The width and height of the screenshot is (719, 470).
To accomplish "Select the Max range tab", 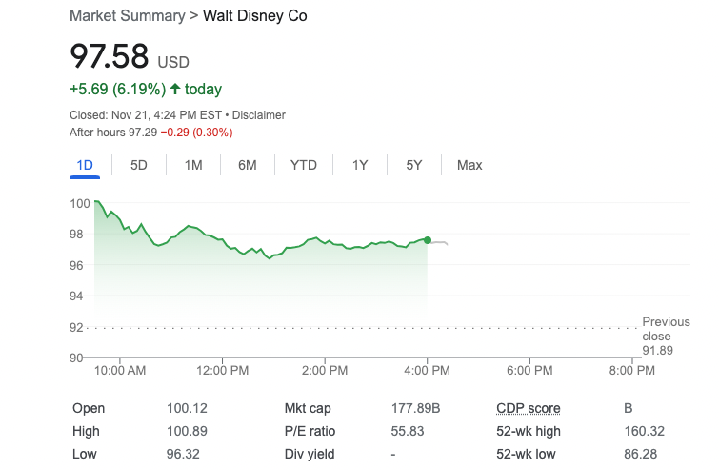I will click(469, 165).
